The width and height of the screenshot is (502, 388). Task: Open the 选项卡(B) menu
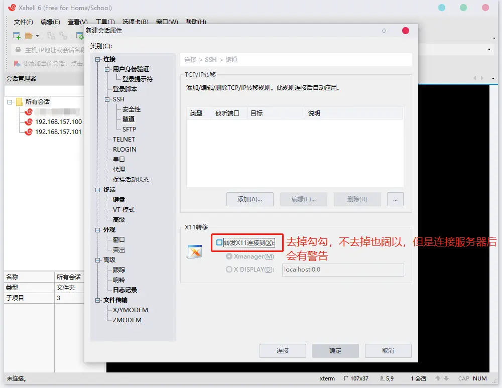135,22
